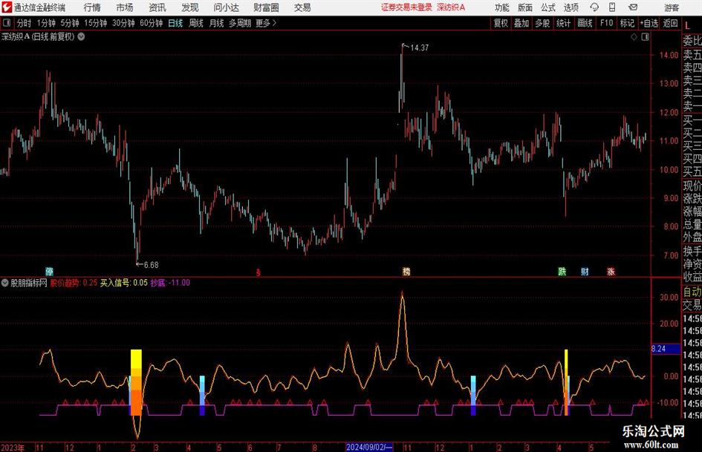Open the 功能 menu
This screenshot has width=702, height=452.
coord(502,7)
